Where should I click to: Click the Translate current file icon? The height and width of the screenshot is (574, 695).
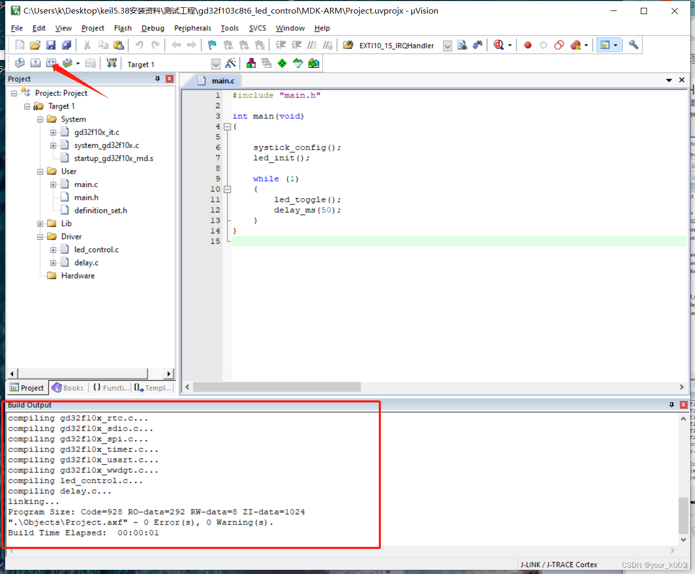point(20,64)
